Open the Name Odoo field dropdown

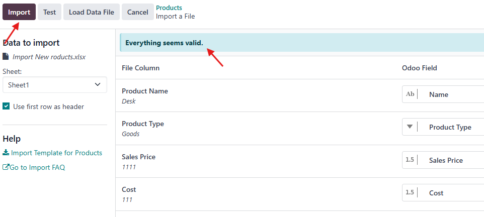pyautogui.click(x=453, y=94)
